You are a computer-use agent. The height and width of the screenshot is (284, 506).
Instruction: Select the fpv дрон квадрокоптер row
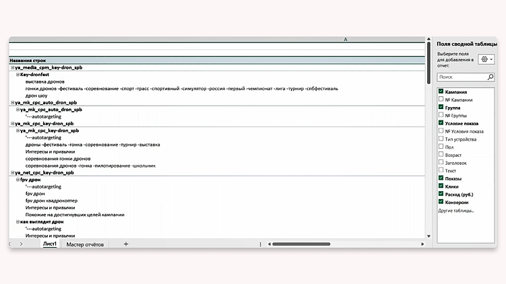point(217,201)
